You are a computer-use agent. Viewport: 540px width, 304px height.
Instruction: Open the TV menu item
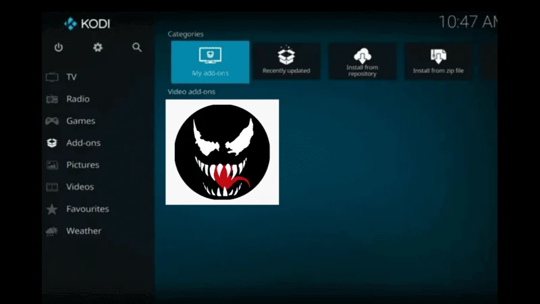coord(72,77)
